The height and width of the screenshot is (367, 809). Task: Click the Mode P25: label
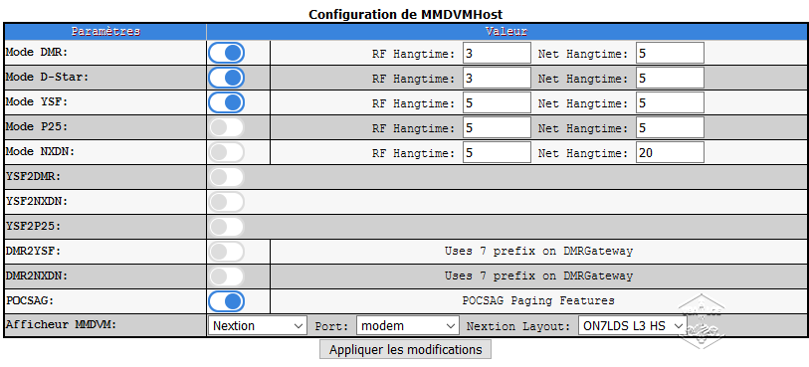pos(37,126)
